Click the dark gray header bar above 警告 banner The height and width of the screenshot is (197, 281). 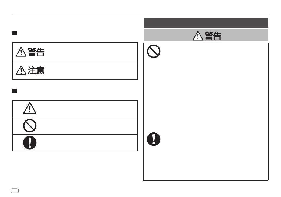[206, 23]
